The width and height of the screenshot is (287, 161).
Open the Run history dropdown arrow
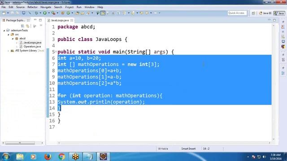click(49, 13)
